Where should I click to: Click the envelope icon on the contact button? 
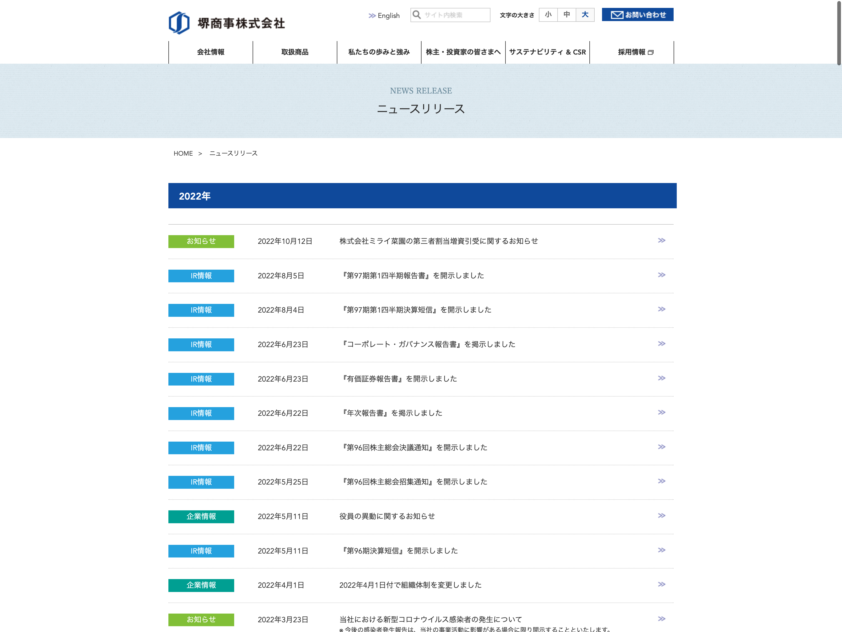pyautogui.click(x=617, y=15)
